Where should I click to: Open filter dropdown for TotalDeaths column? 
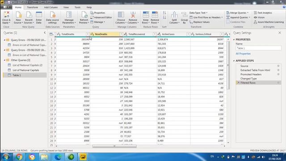pos(88,34)
